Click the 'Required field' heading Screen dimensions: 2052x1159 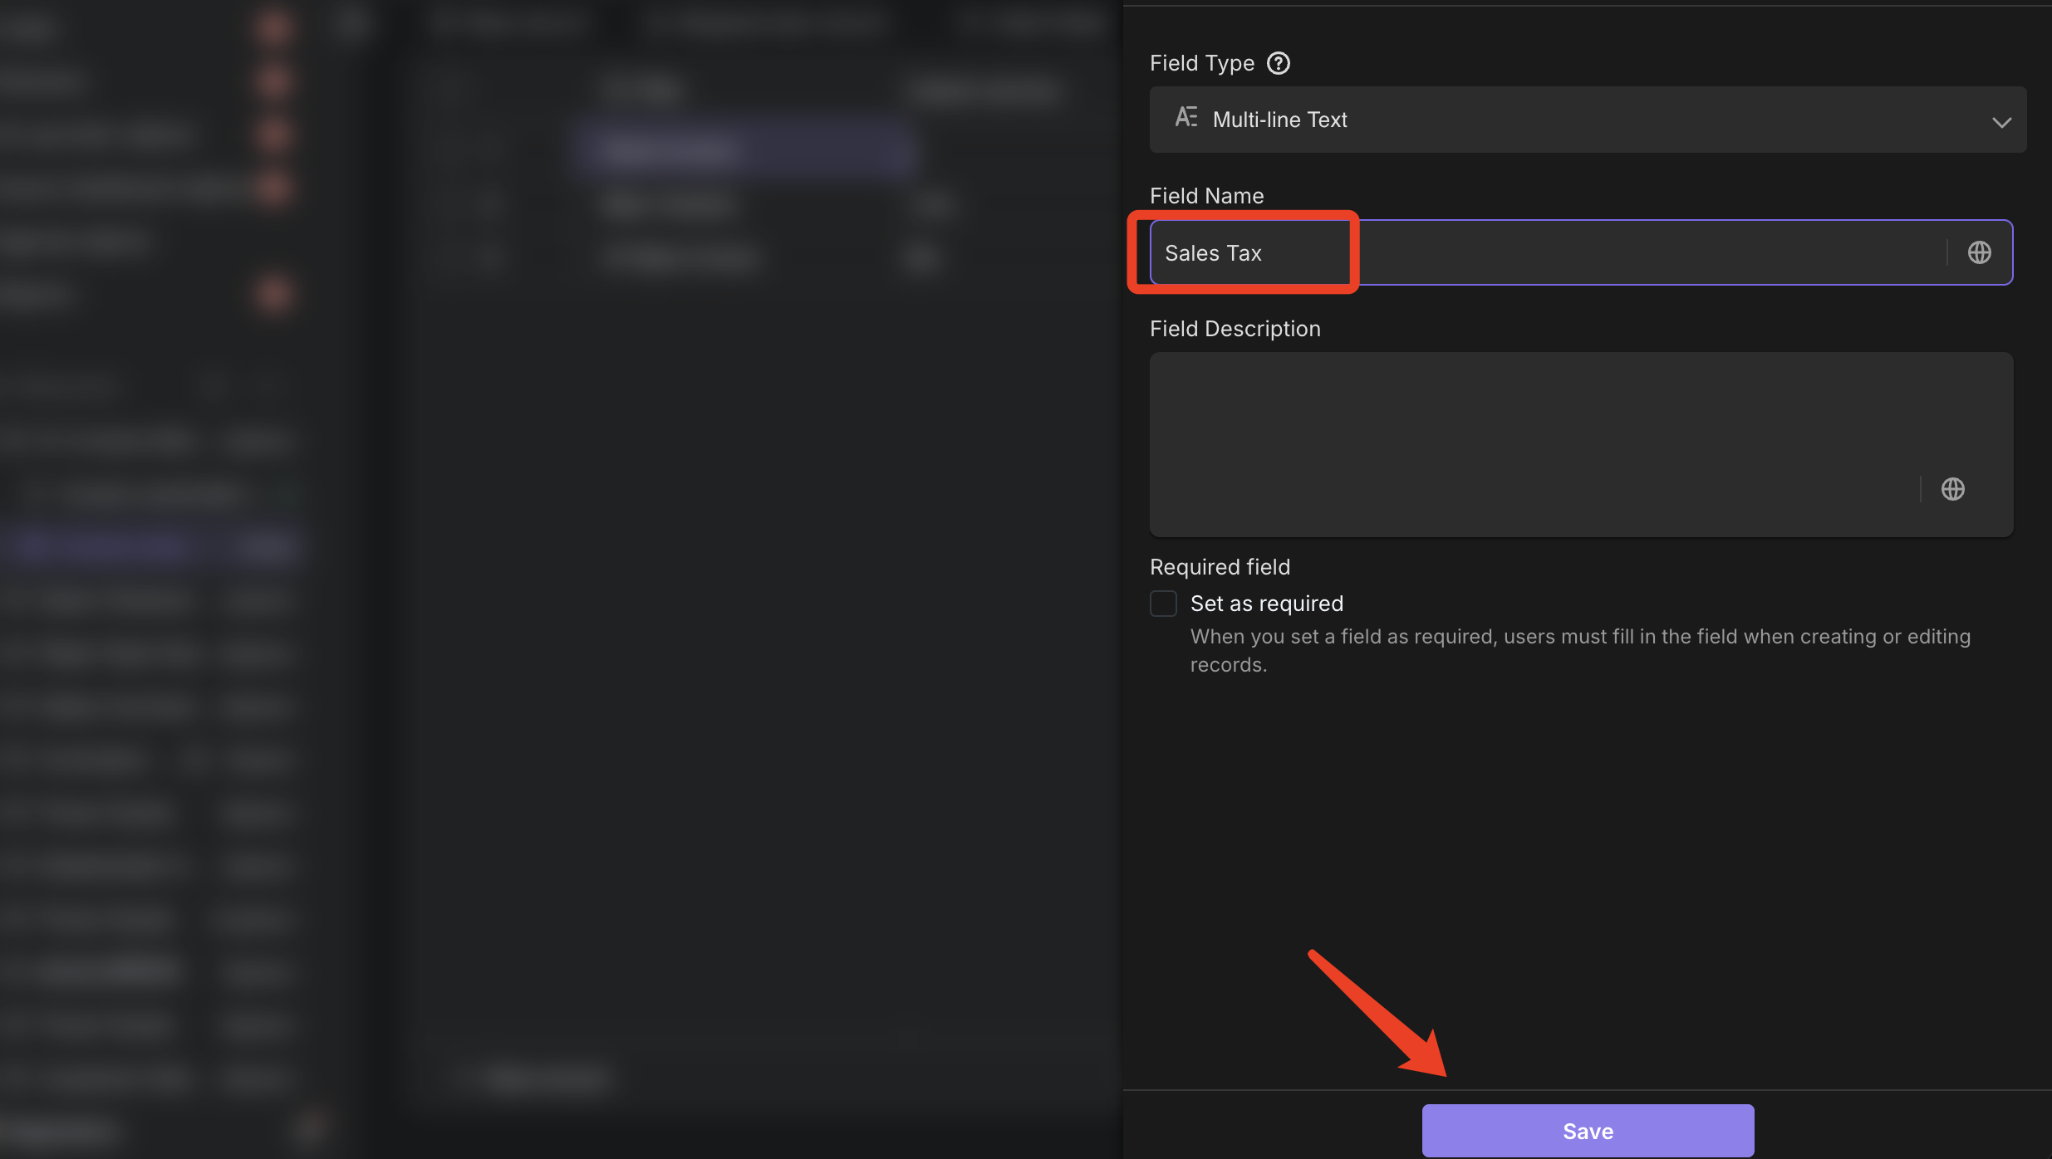(1220, 567)
